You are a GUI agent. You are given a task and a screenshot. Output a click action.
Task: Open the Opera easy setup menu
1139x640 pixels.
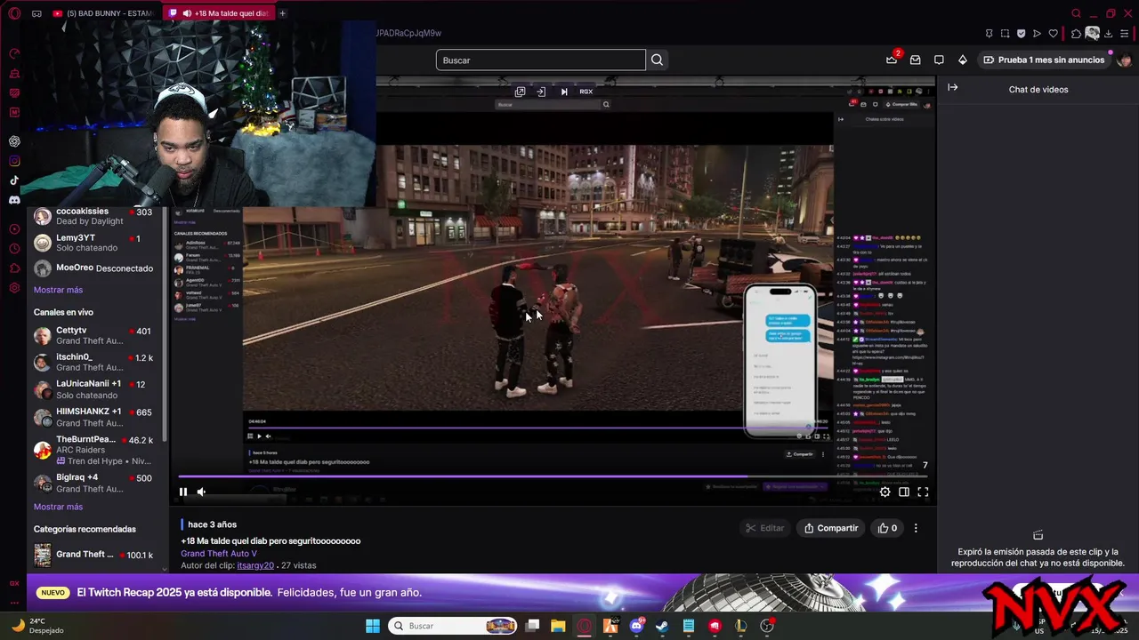1125,34
